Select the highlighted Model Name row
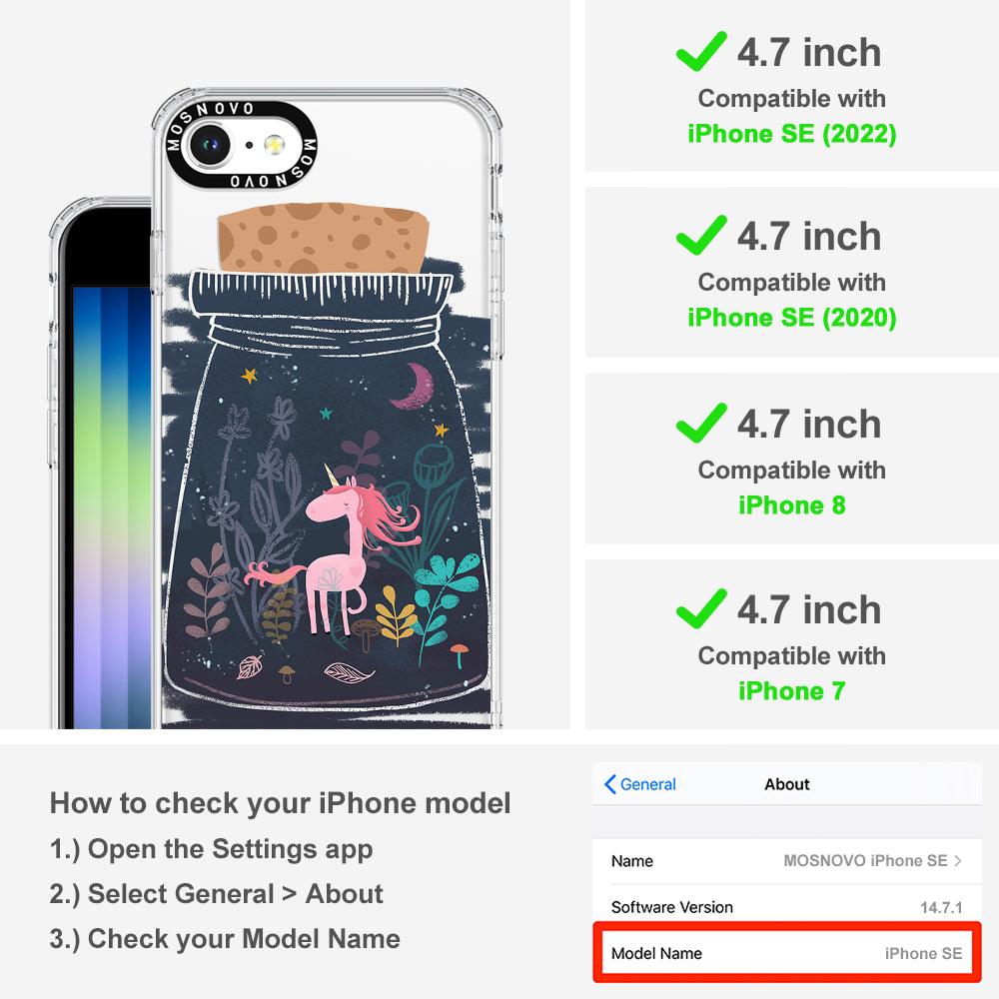The image size is (999, 999). click(x=787, y=953)
